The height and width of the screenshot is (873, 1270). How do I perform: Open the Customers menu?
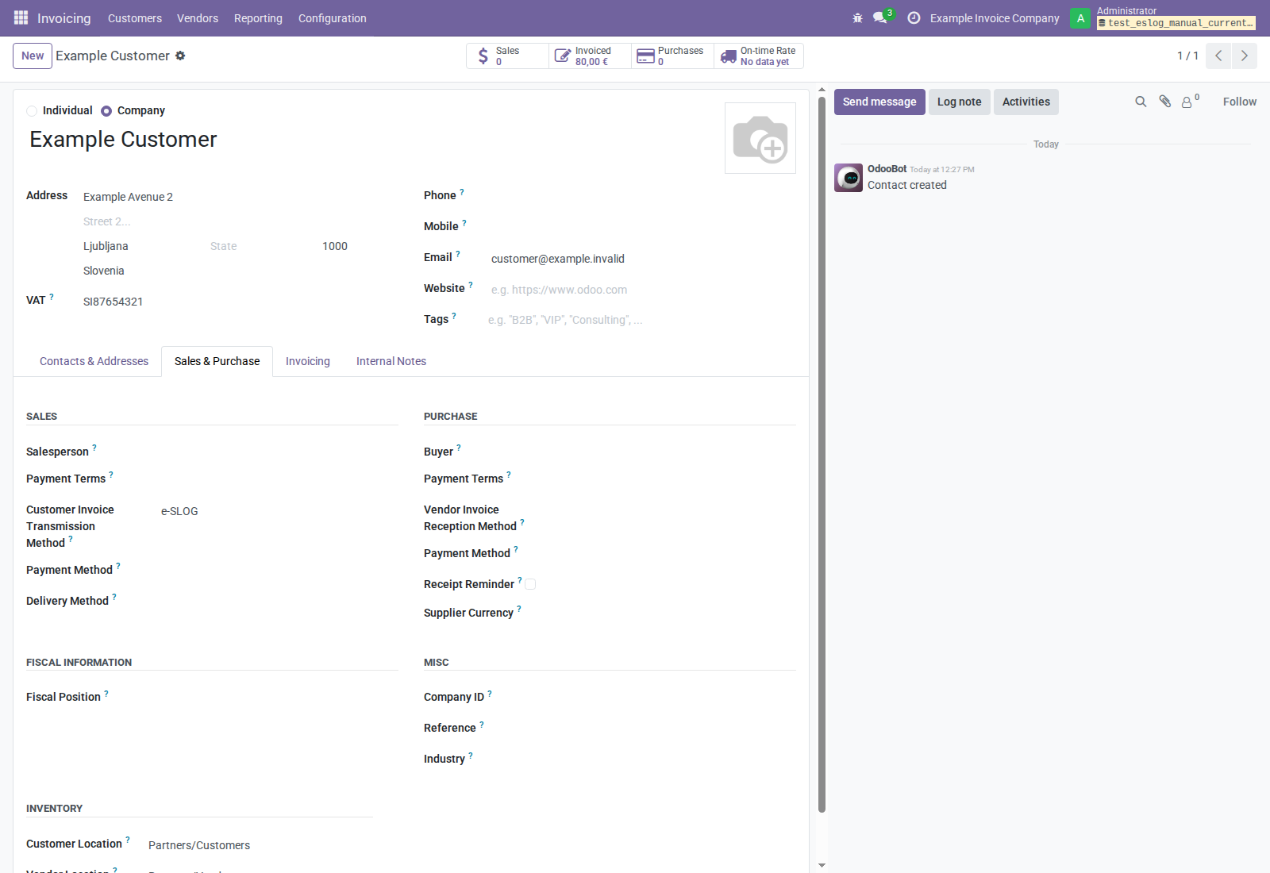click(x=135, y=18)
